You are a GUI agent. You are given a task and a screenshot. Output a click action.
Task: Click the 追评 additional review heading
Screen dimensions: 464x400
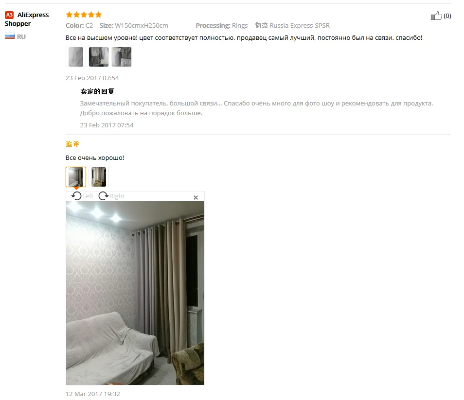tap(72, 144)
